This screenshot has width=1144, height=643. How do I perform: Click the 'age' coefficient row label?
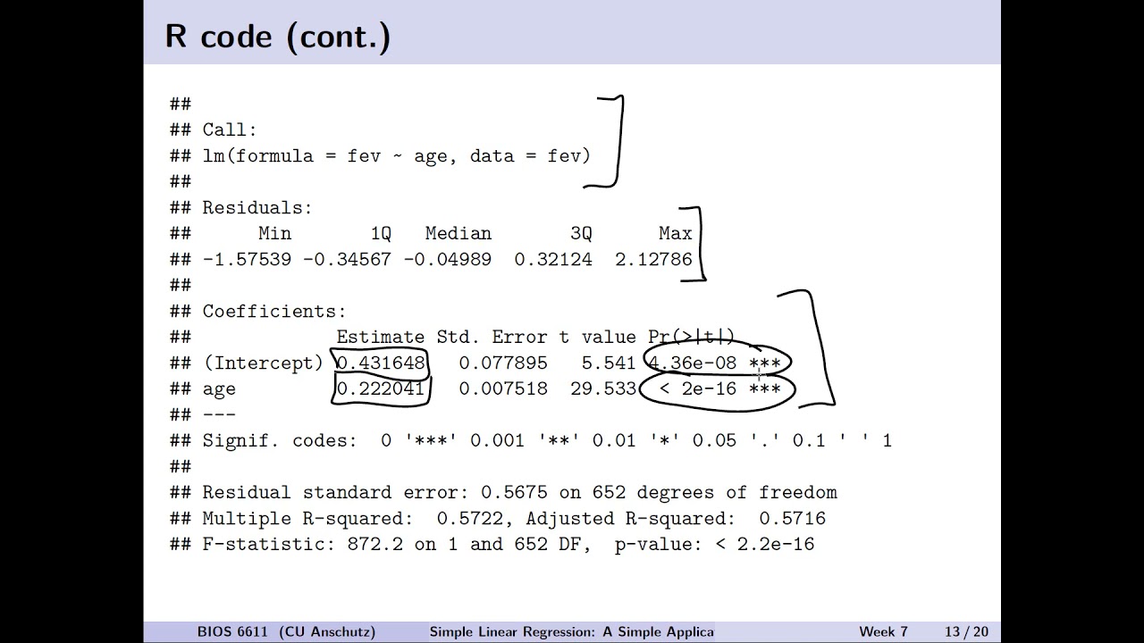[x=219, y=390]
